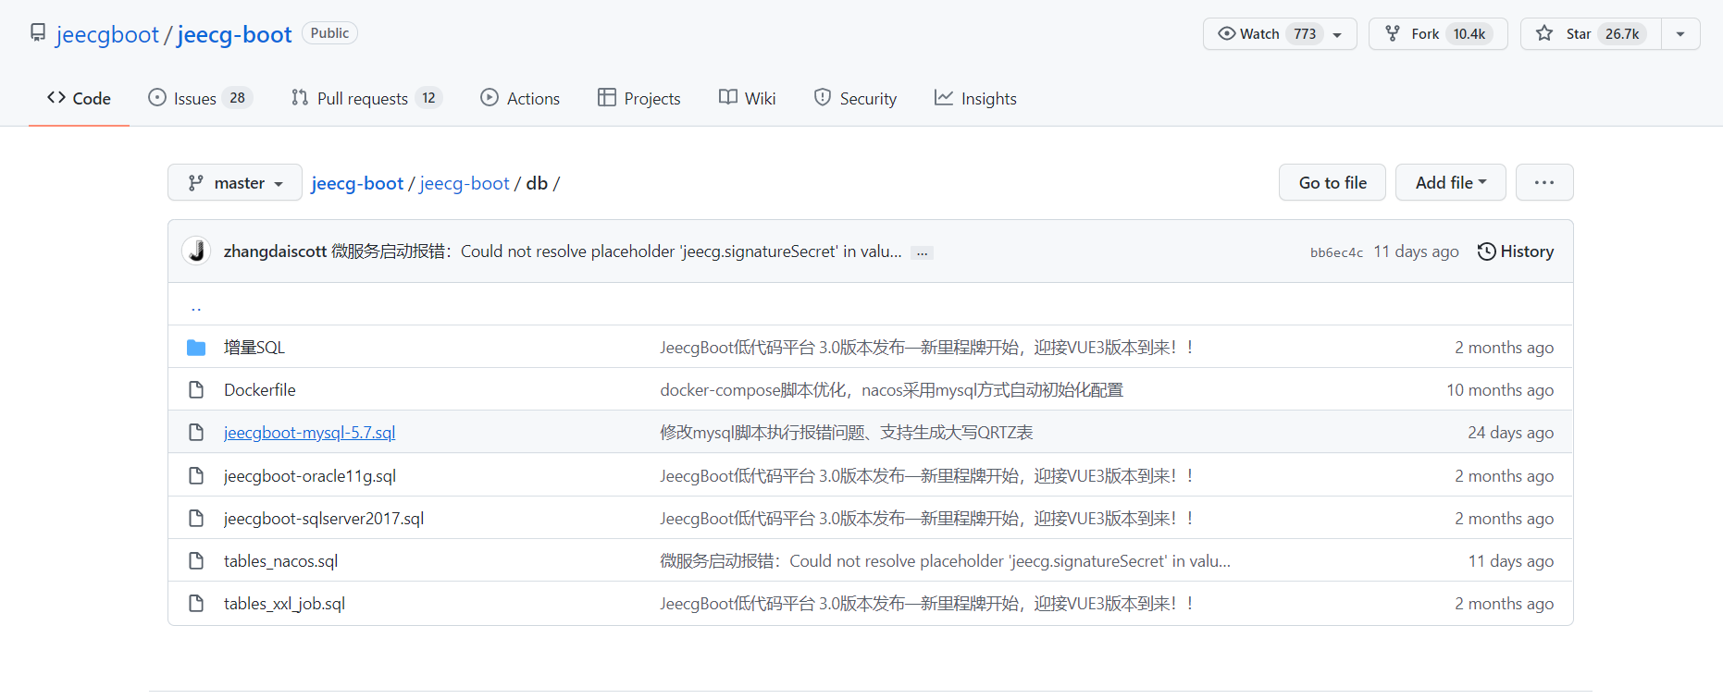
Task: Open commit message on tables_xxl_job.sql row
Action: point(927,604)
